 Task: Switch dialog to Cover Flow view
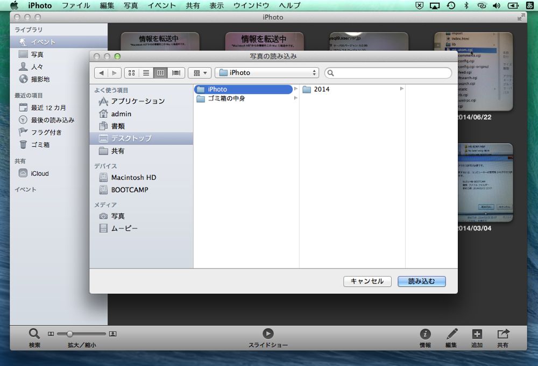(x=176, y=73)
